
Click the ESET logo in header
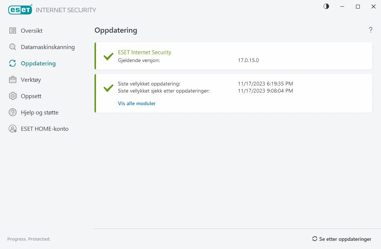point(20,10)
